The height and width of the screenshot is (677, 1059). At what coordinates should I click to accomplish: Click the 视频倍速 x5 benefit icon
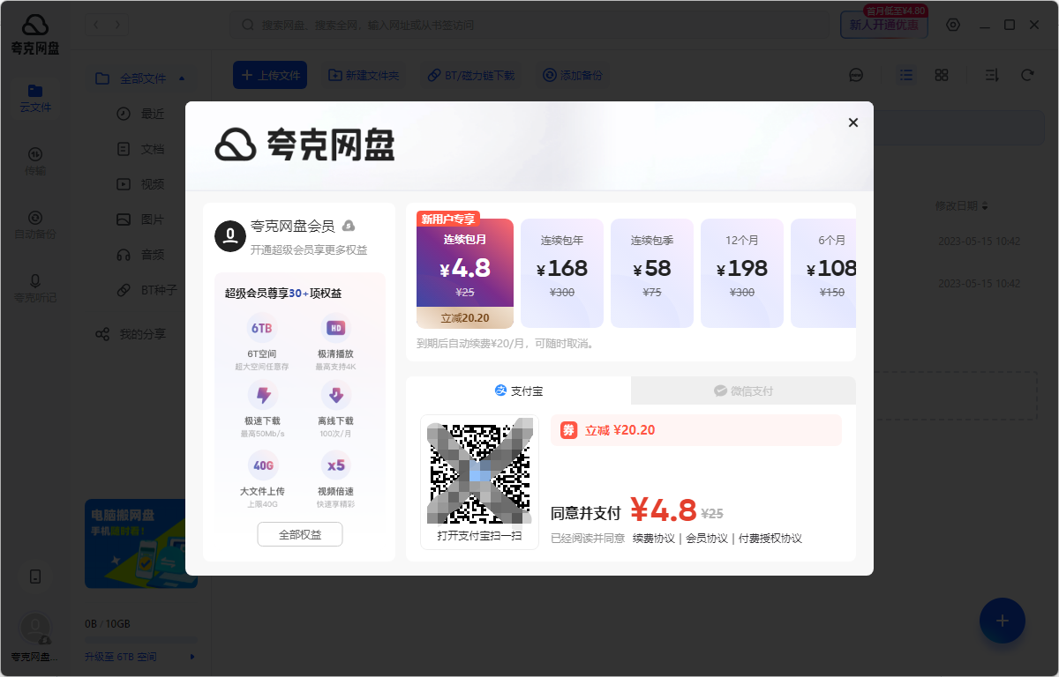335,465
